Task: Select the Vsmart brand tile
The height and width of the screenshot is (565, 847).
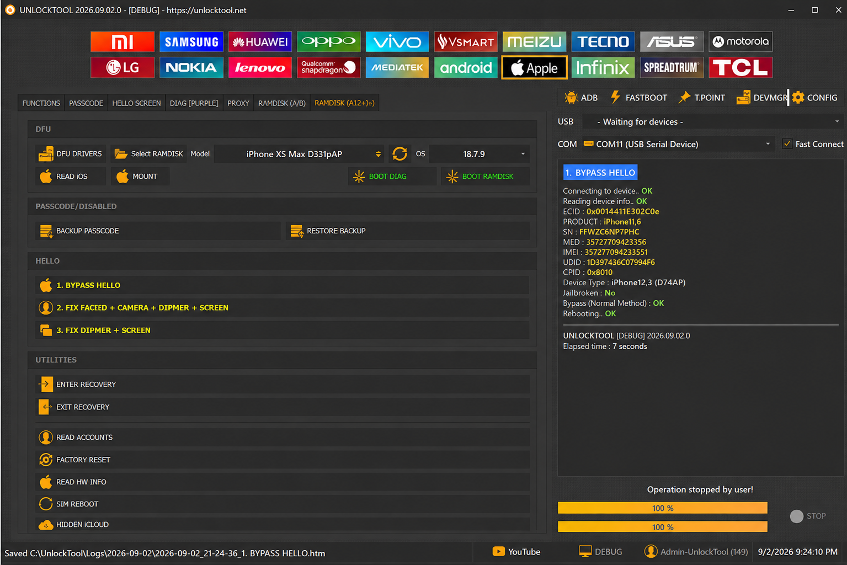Action: 466,42
